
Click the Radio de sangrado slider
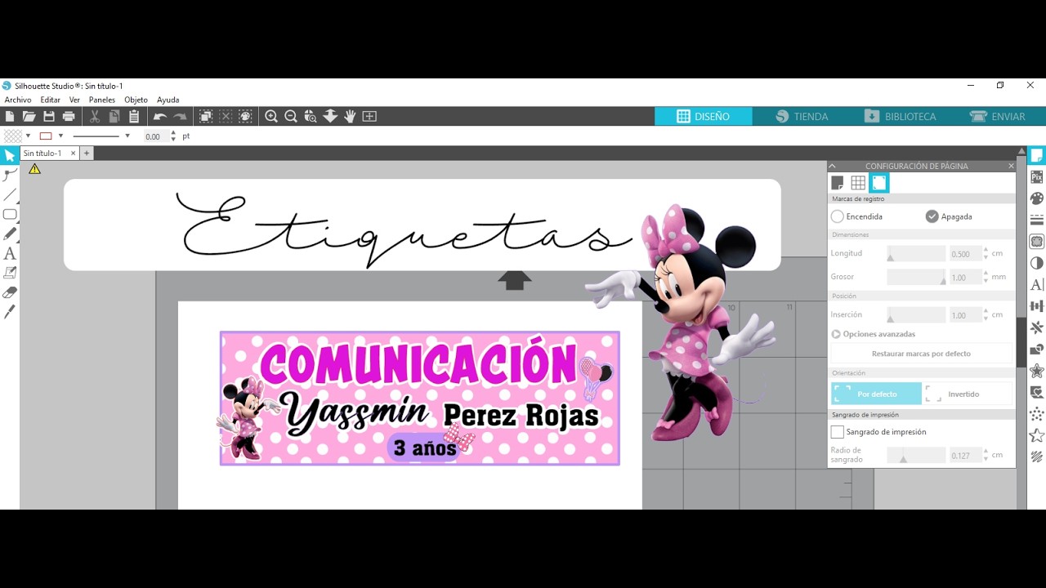pos(916,456)
